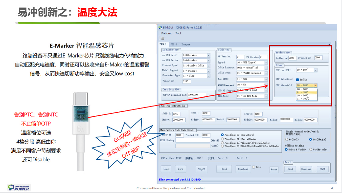The height and width of the screenshot is (193, 342).
Task: Click the ChipID button
Action: (x=201, y=169)
